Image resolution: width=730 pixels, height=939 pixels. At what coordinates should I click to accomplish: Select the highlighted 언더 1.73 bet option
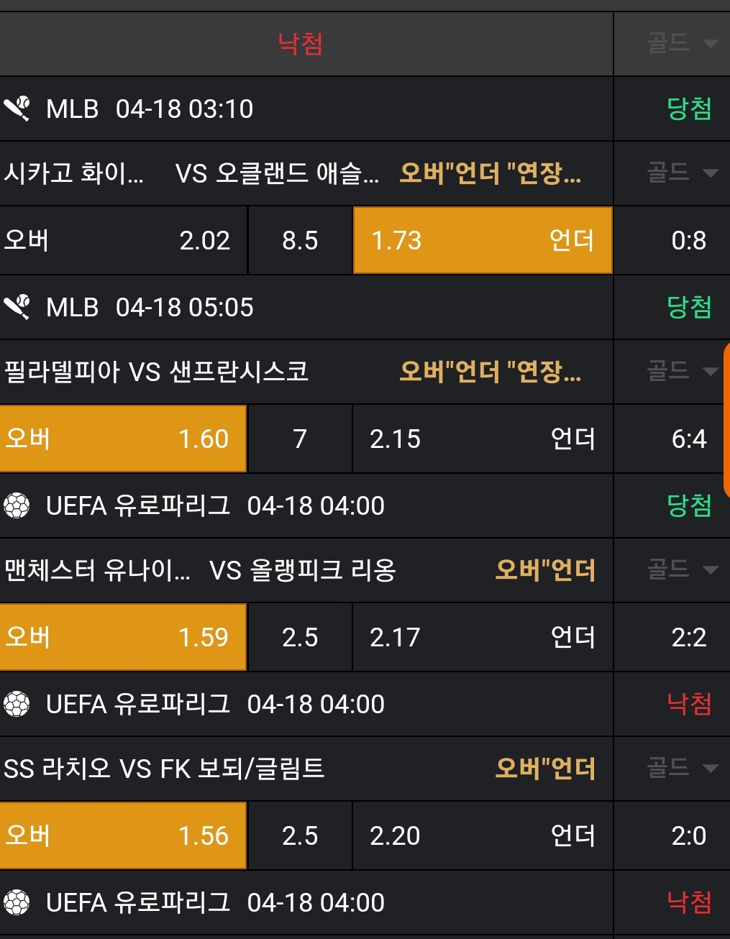(482, 240)
